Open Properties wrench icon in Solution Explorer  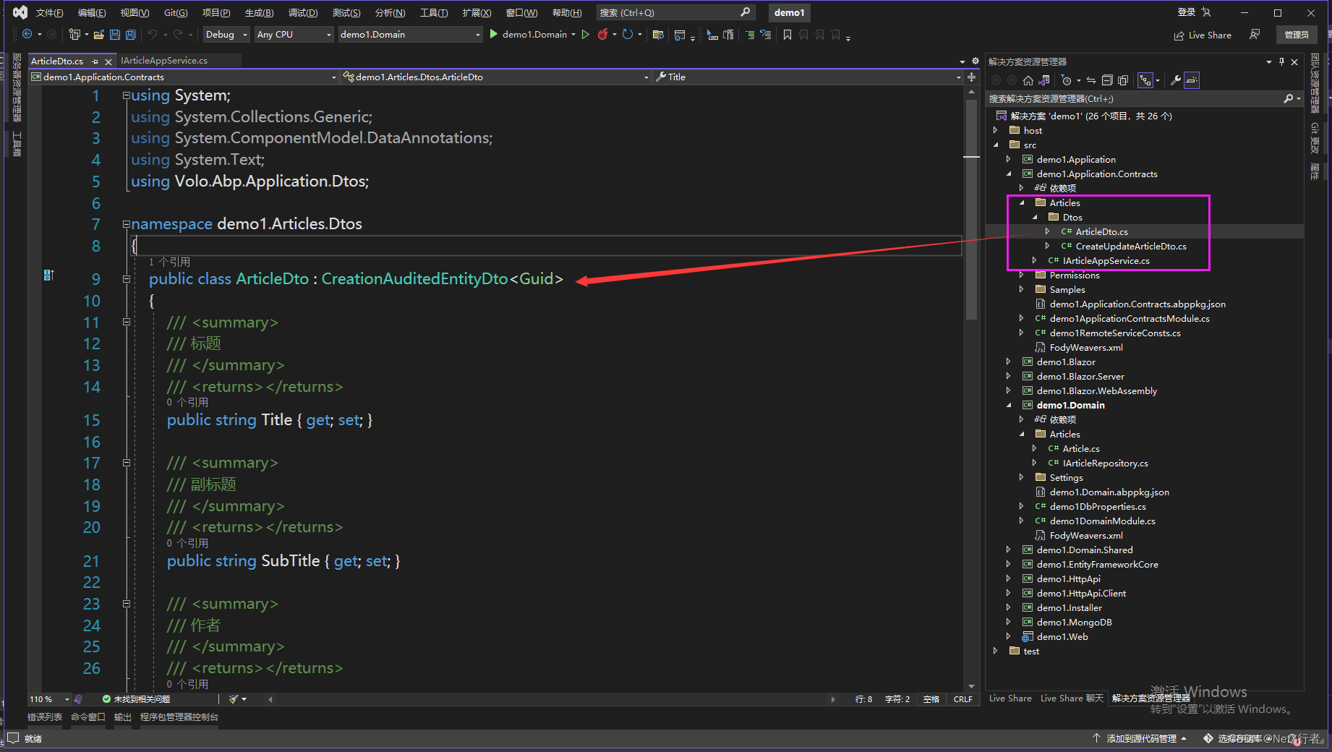[1176, 80]
